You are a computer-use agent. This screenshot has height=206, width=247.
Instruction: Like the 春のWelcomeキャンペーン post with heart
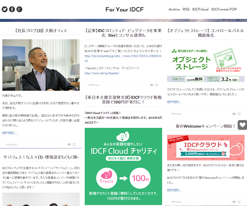234,202
